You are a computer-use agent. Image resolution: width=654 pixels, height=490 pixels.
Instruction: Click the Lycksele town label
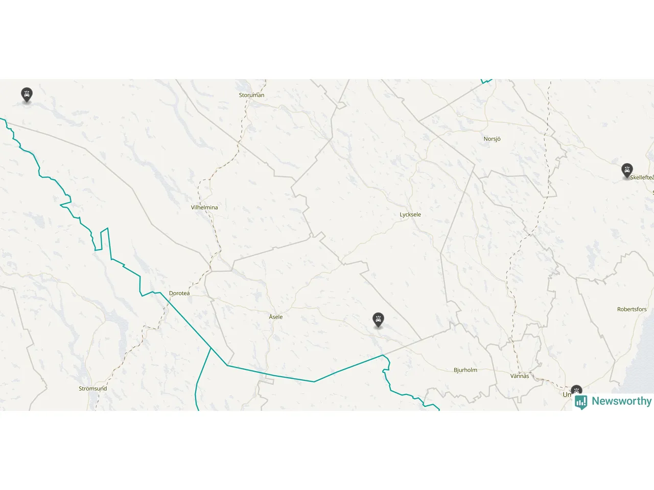click(410, 214)
